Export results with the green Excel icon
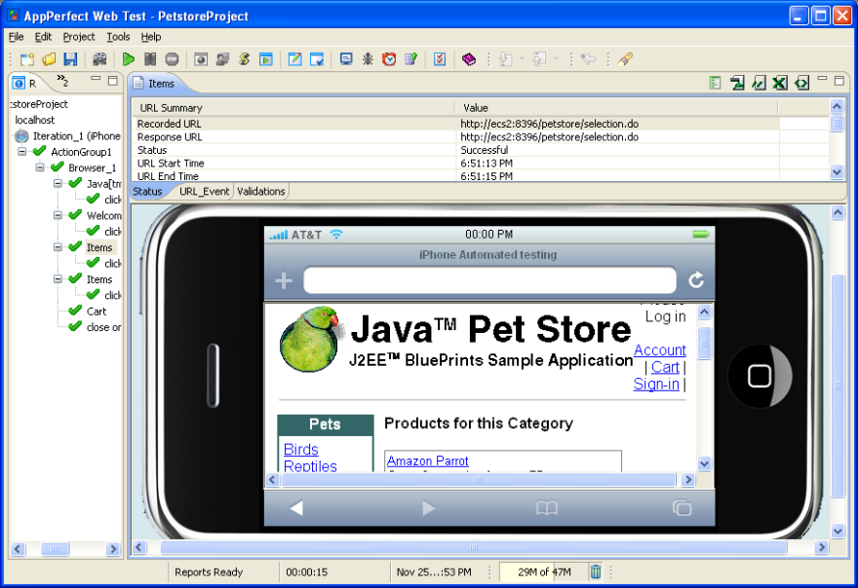The image size is (858, 588). [x=780, y=83]
